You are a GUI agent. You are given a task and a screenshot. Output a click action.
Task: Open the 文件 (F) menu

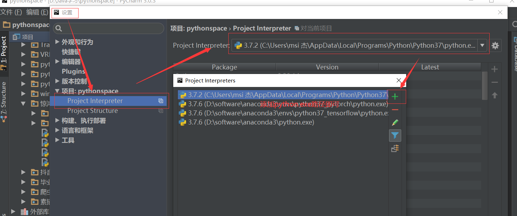click(x=11, y=12)
